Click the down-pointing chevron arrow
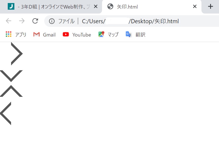This screenshot has width=219, height=148. [x=11, y=76]
